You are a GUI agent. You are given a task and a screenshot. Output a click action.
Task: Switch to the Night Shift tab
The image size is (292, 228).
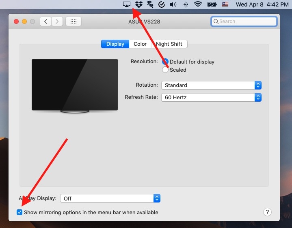[x=169, y=44]
